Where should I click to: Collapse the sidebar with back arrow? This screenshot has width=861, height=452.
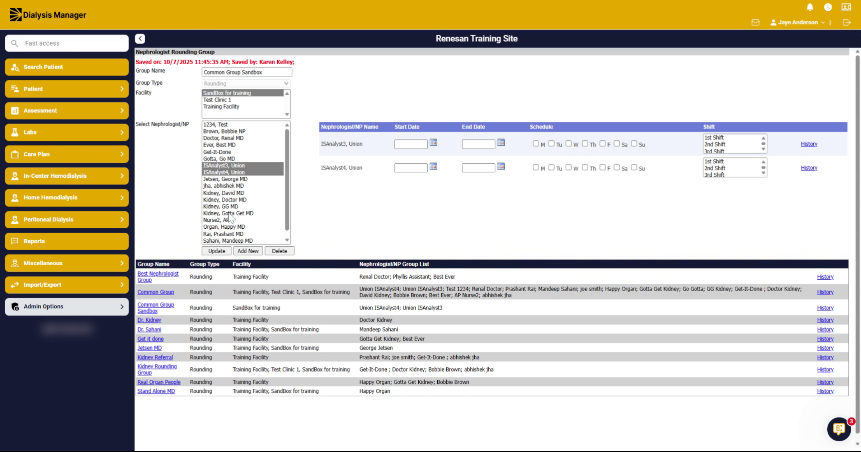click(140, 38)
